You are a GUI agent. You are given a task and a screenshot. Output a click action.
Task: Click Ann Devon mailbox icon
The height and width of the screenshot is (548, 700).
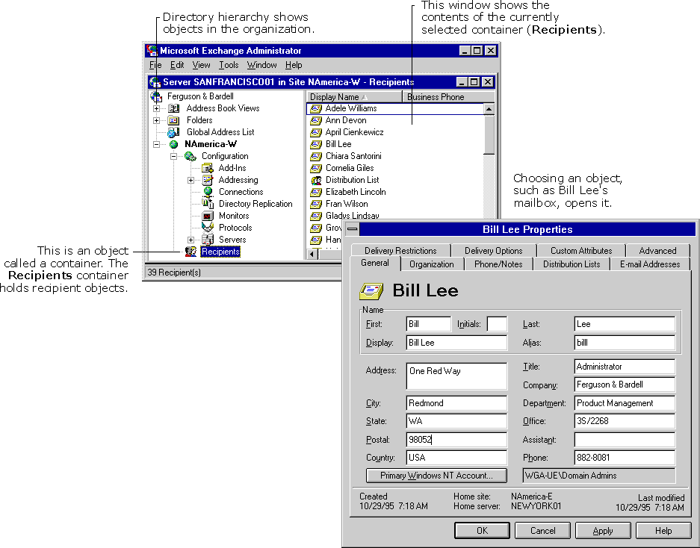coord(316,120)
